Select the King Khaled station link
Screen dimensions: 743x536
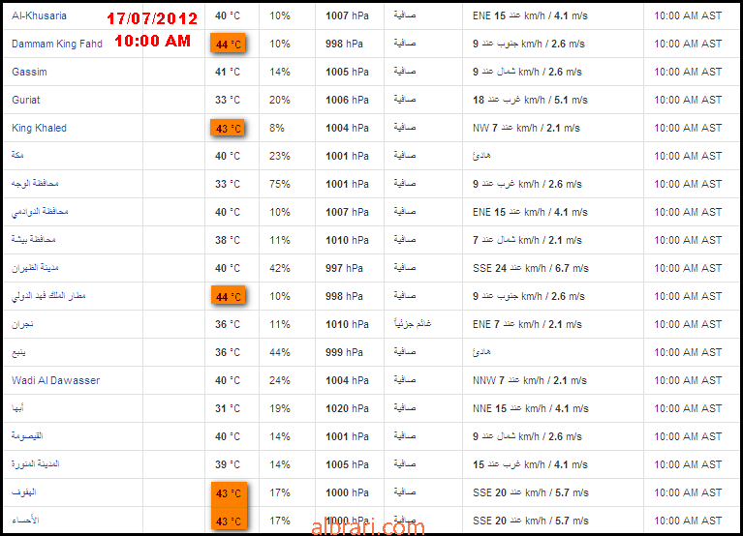click(x=40, y=128)
